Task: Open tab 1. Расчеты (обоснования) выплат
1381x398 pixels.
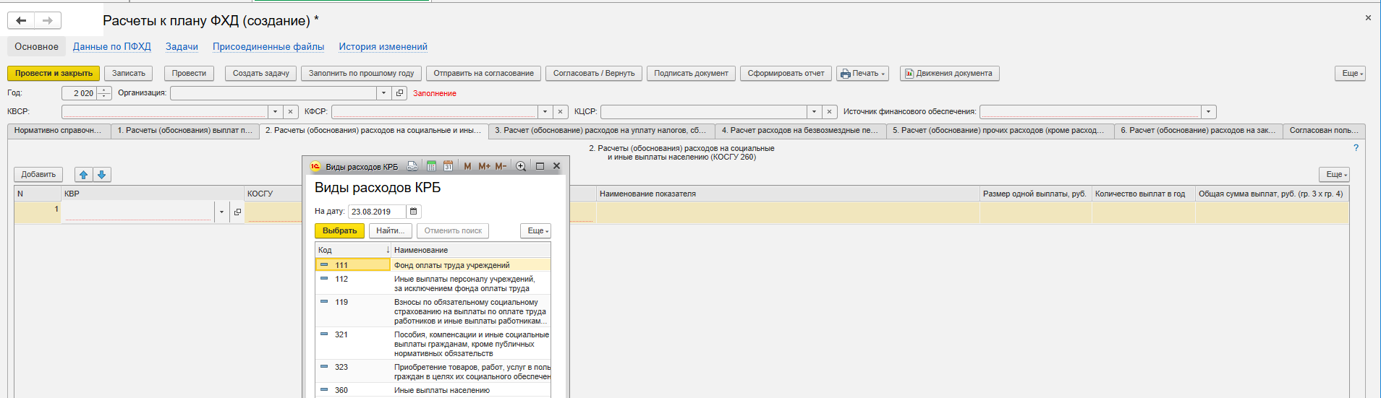Action: point(185,131)
